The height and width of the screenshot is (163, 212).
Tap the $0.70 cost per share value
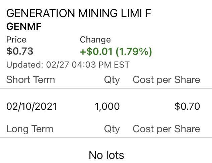point(187,106)
